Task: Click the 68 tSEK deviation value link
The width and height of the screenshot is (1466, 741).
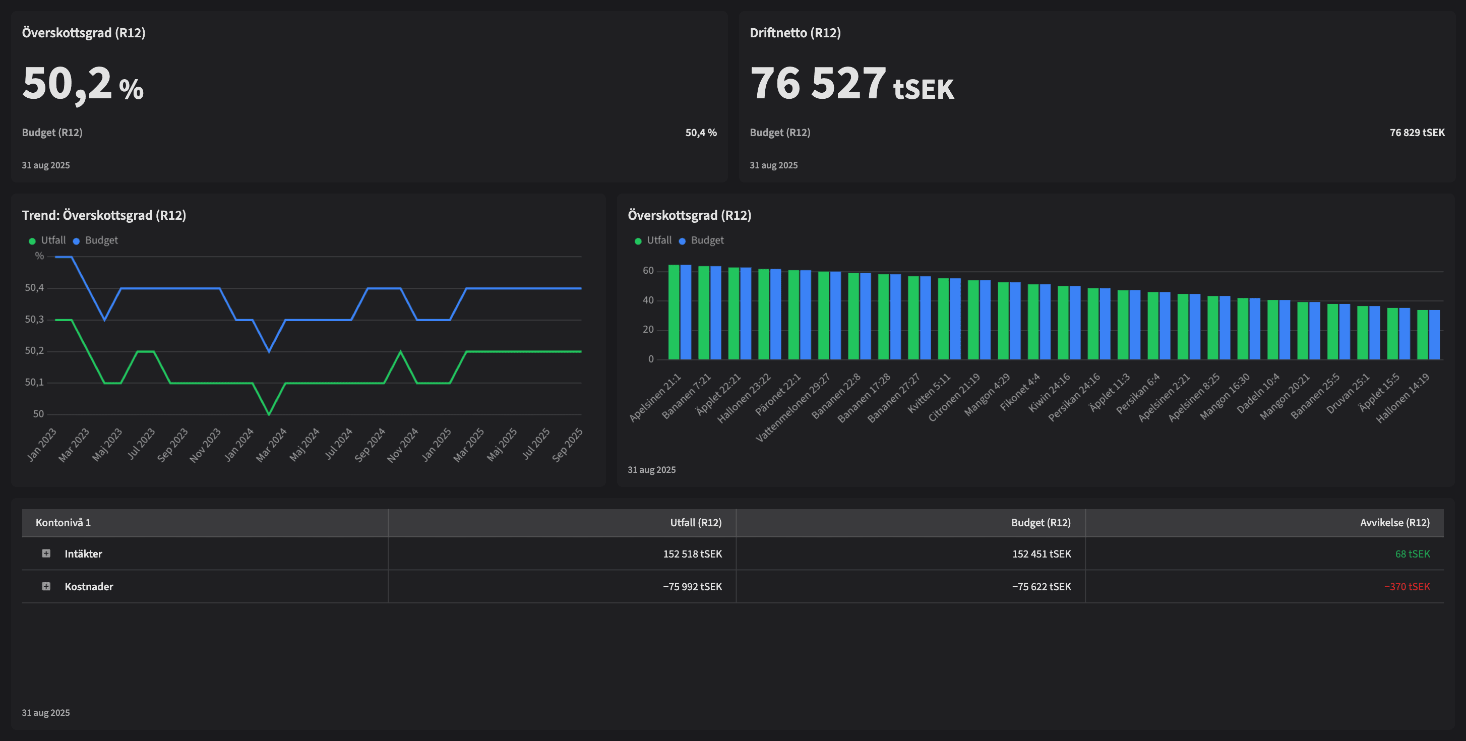Action: (1421, 553)
